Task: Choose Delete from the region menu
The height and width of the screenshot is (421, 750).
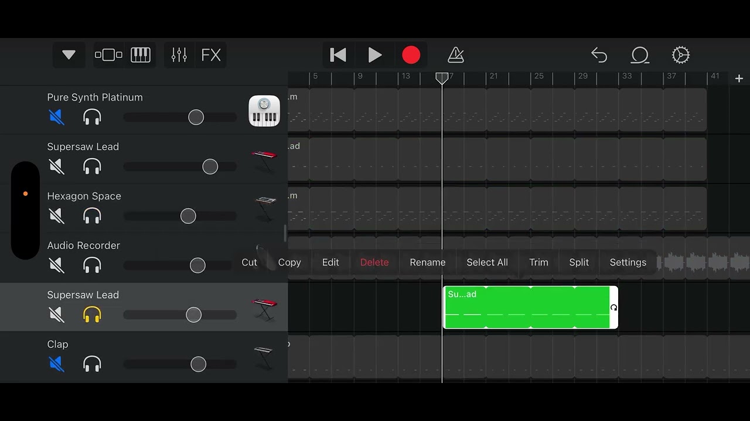Action: point(374,263)
